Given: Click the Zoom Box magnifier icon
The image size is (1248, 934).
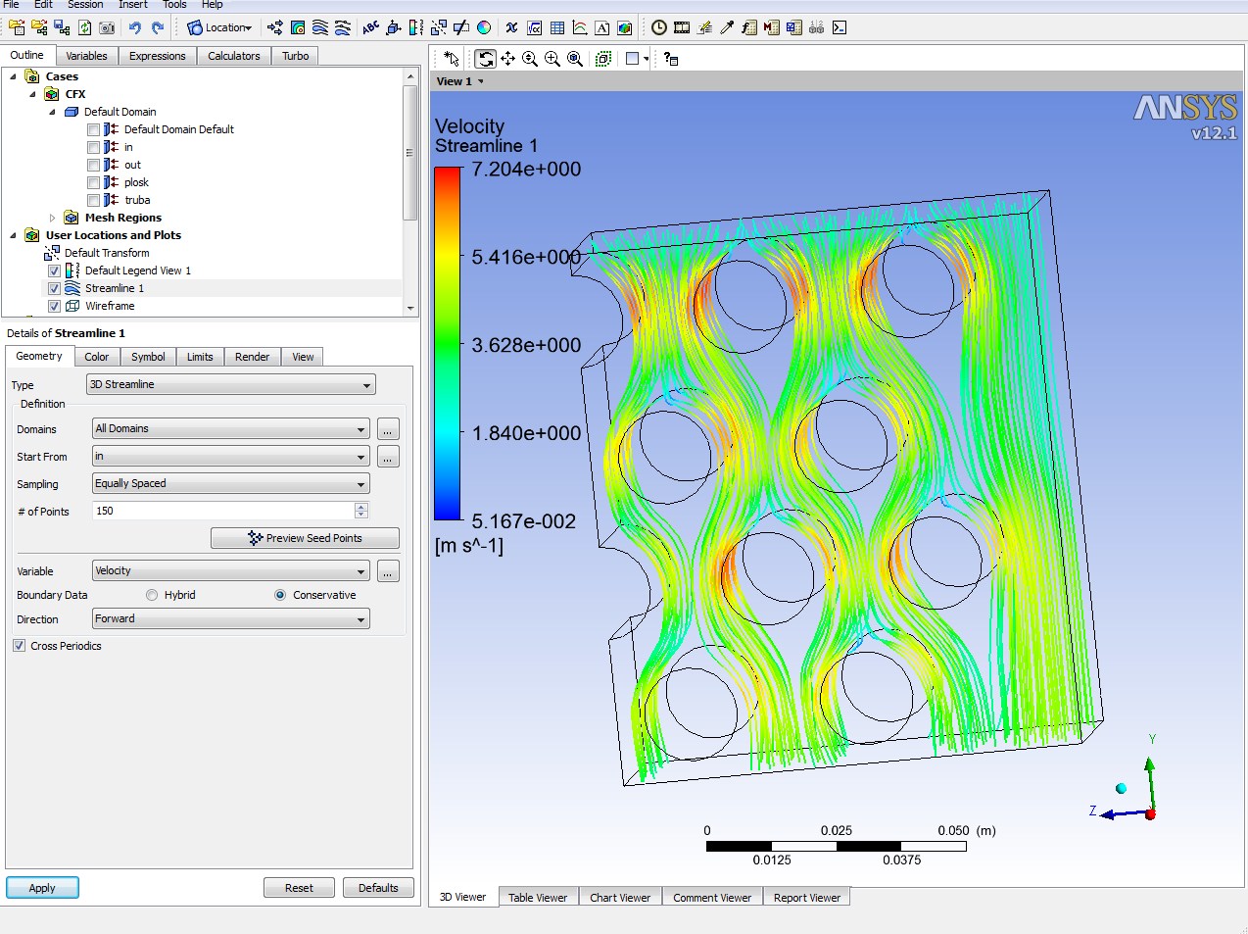Looking at the screenshot, I should [552, 59].
